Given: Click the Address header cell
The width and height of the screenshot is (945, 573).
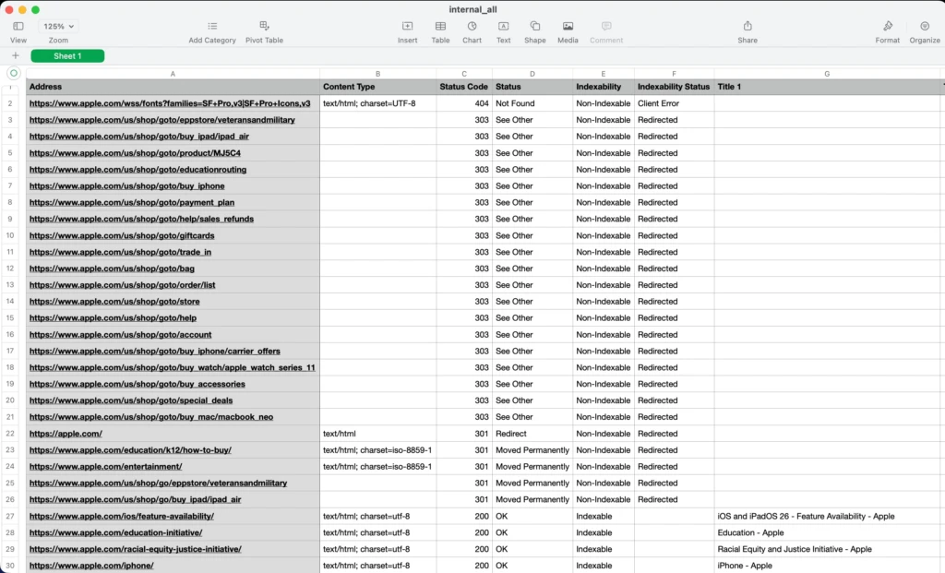Looking at the screenshot, I should (x=173, y=87).
